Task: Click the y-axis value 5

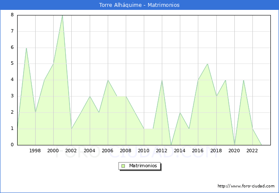Action: pyautogui.click(x=12, y=63)
